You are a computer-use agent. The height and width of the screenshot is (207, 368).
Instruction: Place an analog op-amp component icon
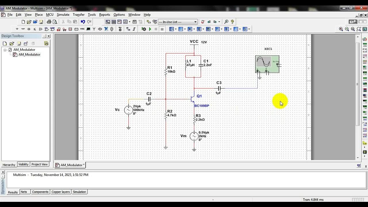point(41,29)
